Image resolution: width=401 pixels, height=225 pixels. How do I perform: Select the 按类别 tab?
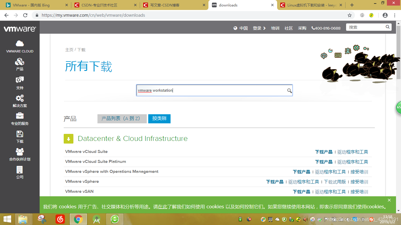pos(159,119)
